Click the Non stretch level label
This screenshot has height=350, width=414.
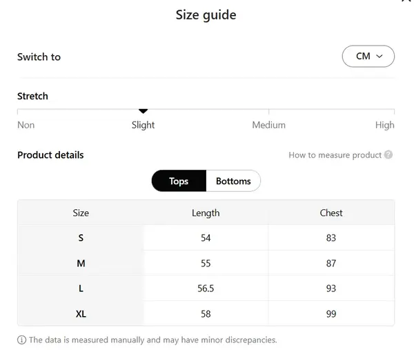coord(26,125)
